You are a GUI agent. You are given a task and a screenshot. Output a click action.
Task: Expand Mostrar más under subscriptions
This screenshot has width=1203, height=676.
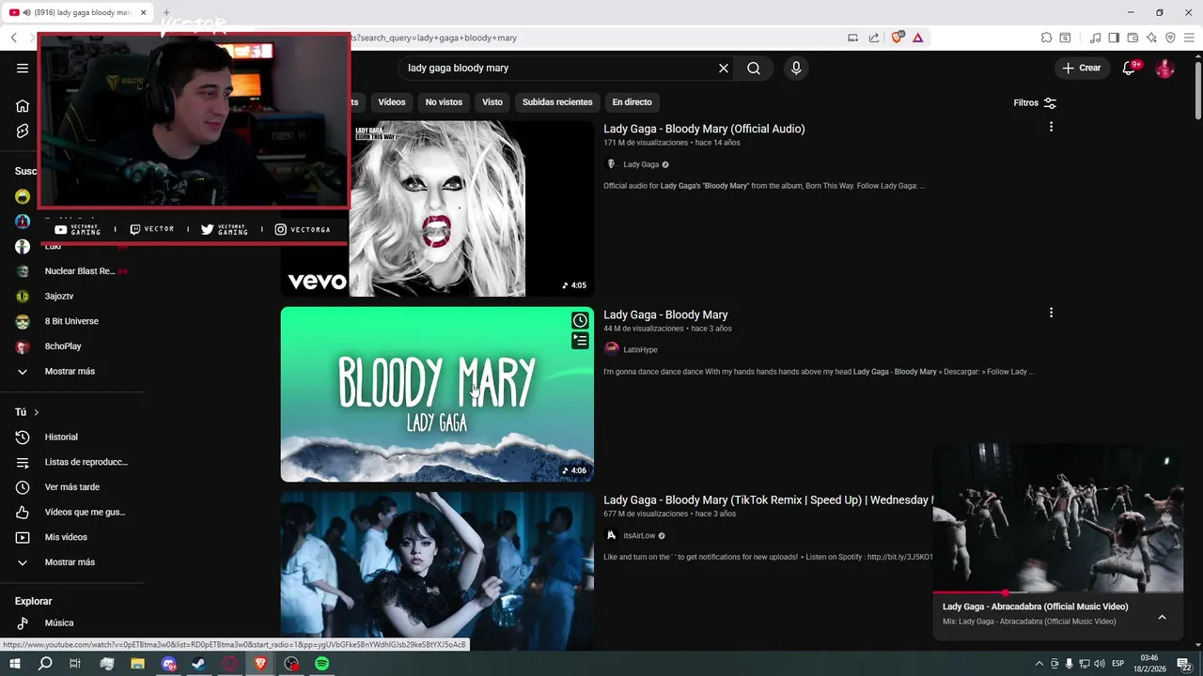71,371
